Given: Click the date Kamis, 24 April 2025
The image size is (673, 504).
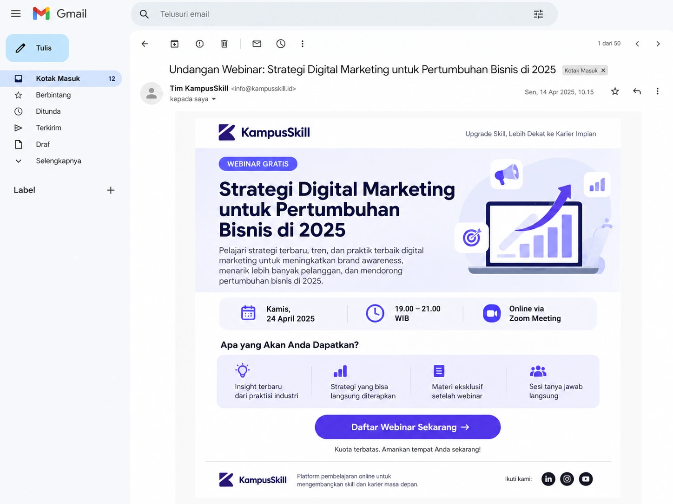Looking at the screenshot, I should pyautogui.click(x=290, y=314).
